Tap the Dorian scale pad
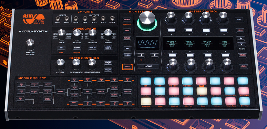 coord(146,91)
